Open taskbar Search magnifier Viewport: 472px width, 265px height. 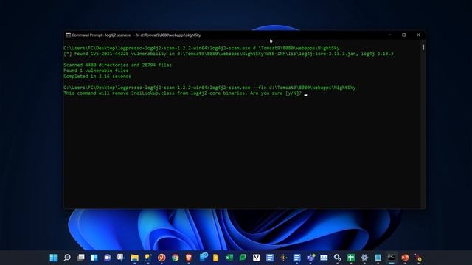(67, 258)
